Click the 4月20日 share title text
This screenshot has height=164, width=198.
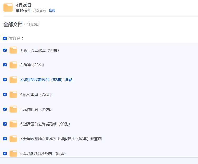[24, 5]
